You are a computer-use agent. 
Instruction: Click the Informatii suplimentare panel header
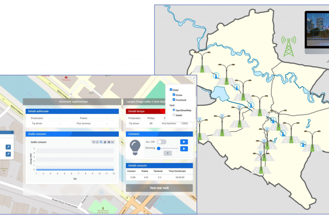coord(72,102)
